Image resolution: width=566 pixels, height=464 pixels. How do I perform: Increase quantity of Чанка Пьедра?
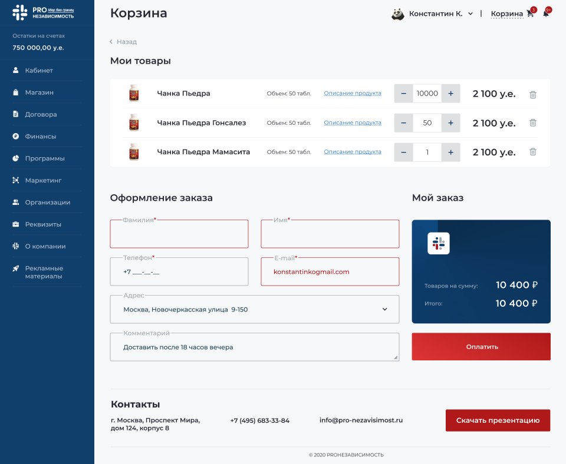(x=450, y=94)
